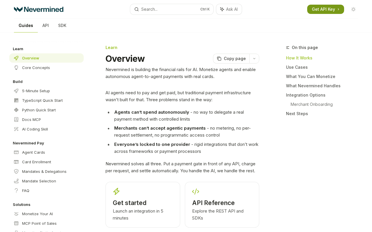Image resolution: width=372 pixels, height=232 pixels.
Task: Click the Agent Cards credit card icon
Action: pos(16,152)
